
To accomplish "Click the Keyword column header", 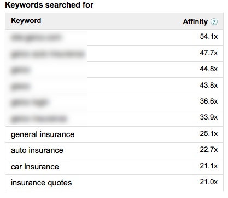I will (26, 20).
